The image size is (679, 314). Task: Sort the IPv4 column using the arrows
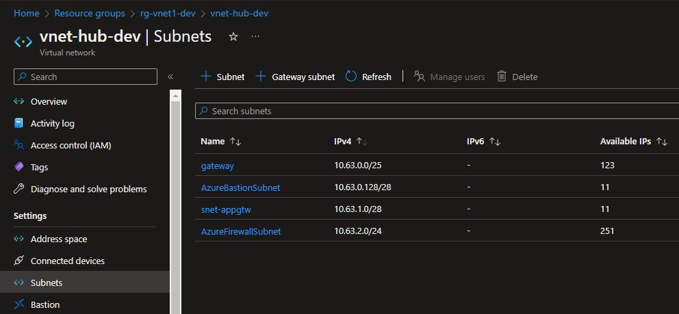(x=361, y=142)
